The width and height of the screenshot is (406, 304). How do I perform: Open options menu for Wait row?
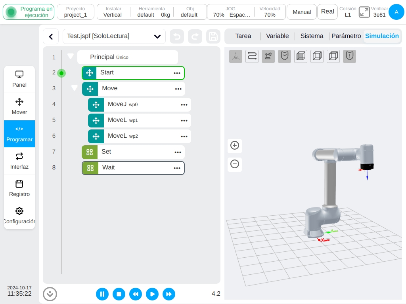pos(177,168)
